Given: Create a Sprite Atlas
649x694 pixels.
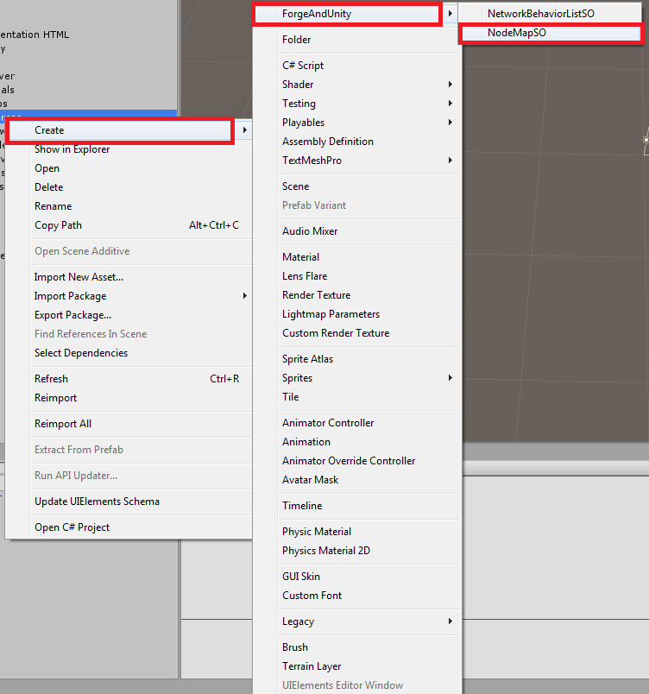Looking at the screenshot, I should point(357,359).
